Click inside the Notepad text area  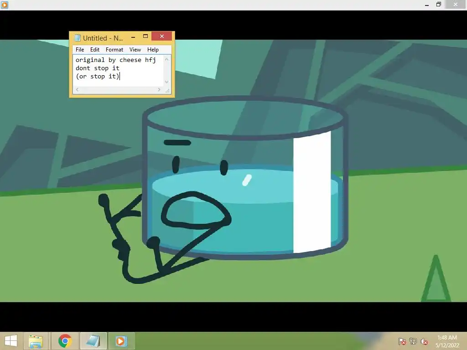pyautogui.click(x=118, y=71)
